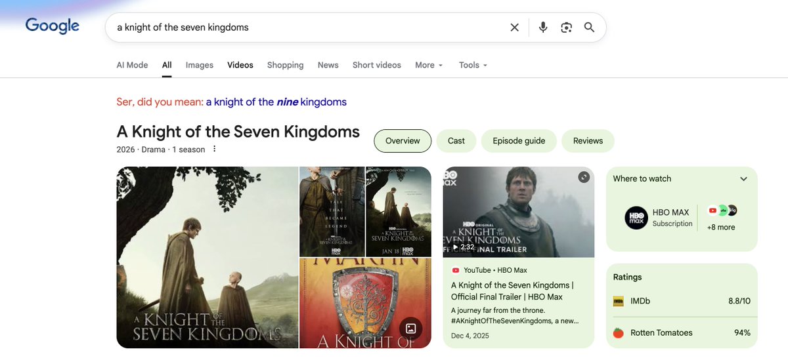Open the Short videos tab

click(x=377, y=65)
